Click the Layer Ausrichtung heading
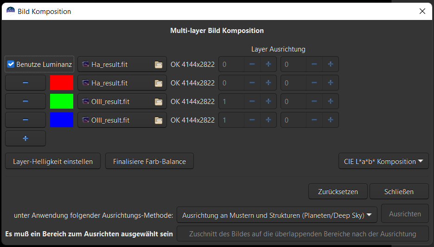Image resolution: width=434 pixels, height=247 pixels. pyautogui.click(x=279, y=49)
